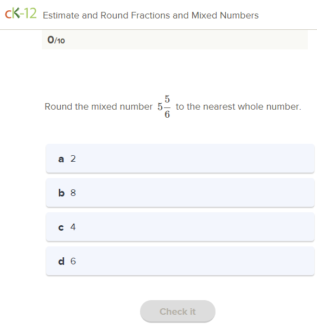Click the Check it button
The width and height of the screenshot is (317, 324).
177,312
